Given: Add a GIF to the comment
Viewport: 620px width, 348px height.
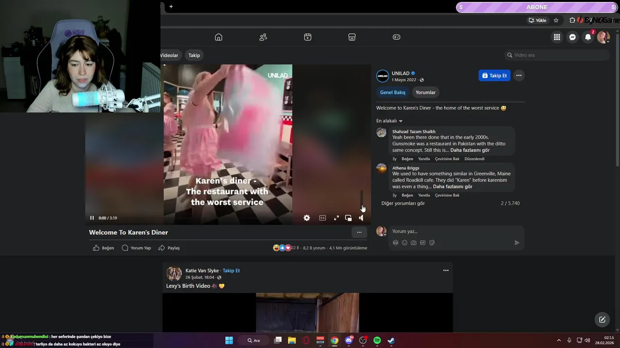Looking at the screenshot, I should point(423,243).
